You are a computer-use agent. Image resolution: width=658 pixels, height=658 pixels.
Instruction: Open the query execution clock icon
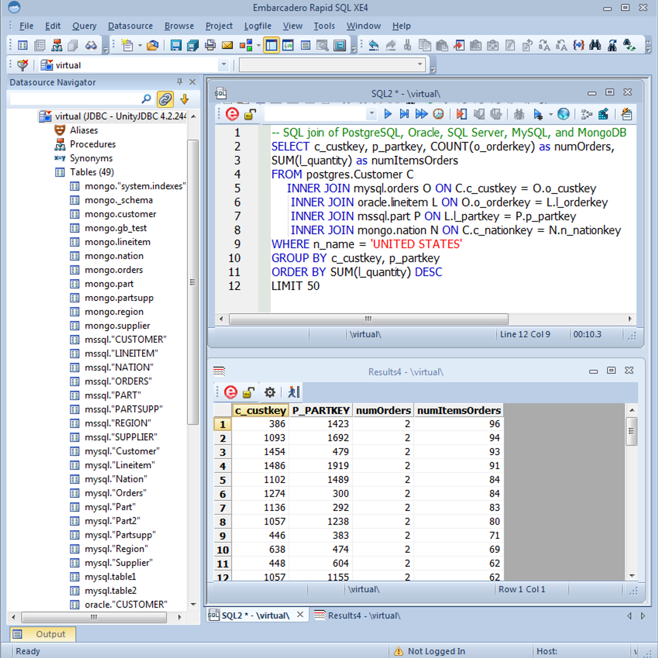439,114
